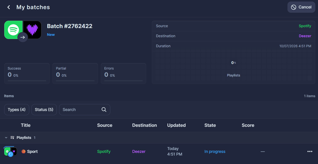
Task: Click the Errors progress bar
Action: 124,81
